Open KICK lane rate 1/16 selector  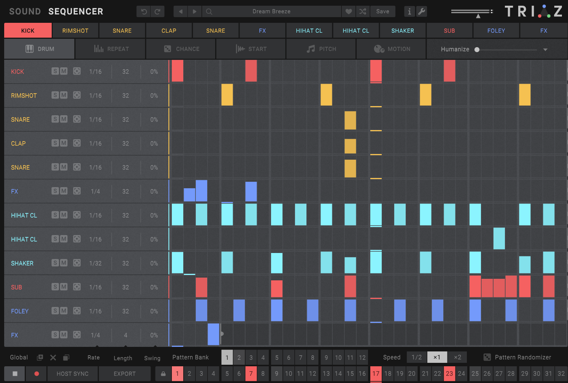[95, 72]
